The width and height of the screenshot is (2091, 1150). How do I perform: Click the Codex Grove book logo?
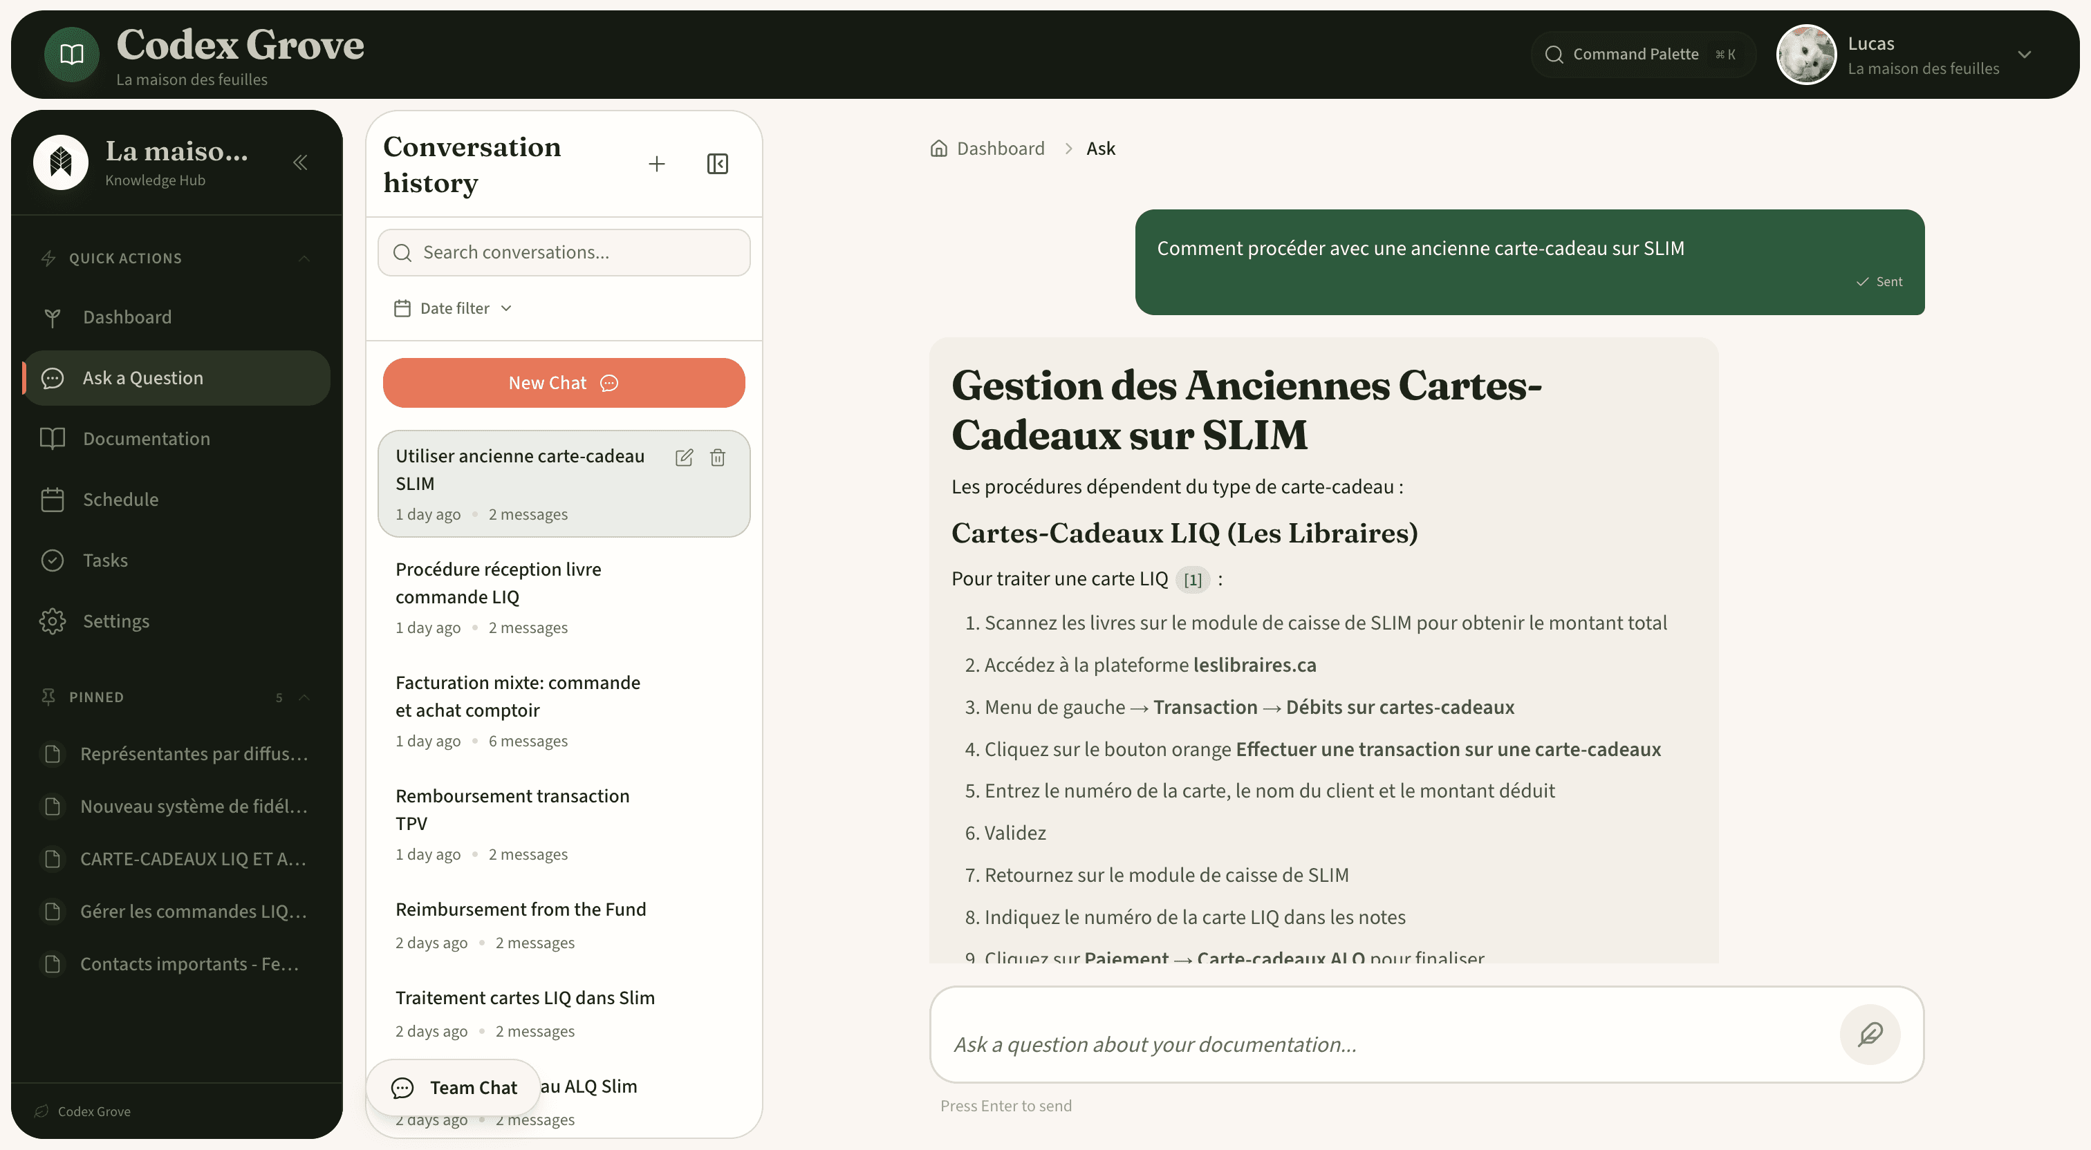(71, 54)
